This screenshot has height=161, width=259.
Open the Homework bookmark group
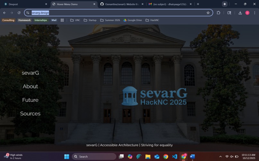pos(24,20)
